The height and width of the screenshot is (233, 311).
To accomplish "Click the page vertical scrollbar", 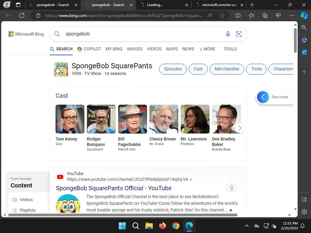I will pos(295,41).
